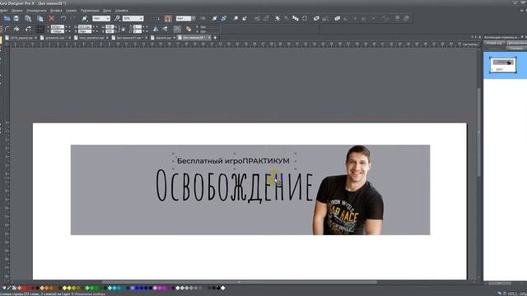
Task: Click the Flip vertically icon
Action: [x=165, y=30]
